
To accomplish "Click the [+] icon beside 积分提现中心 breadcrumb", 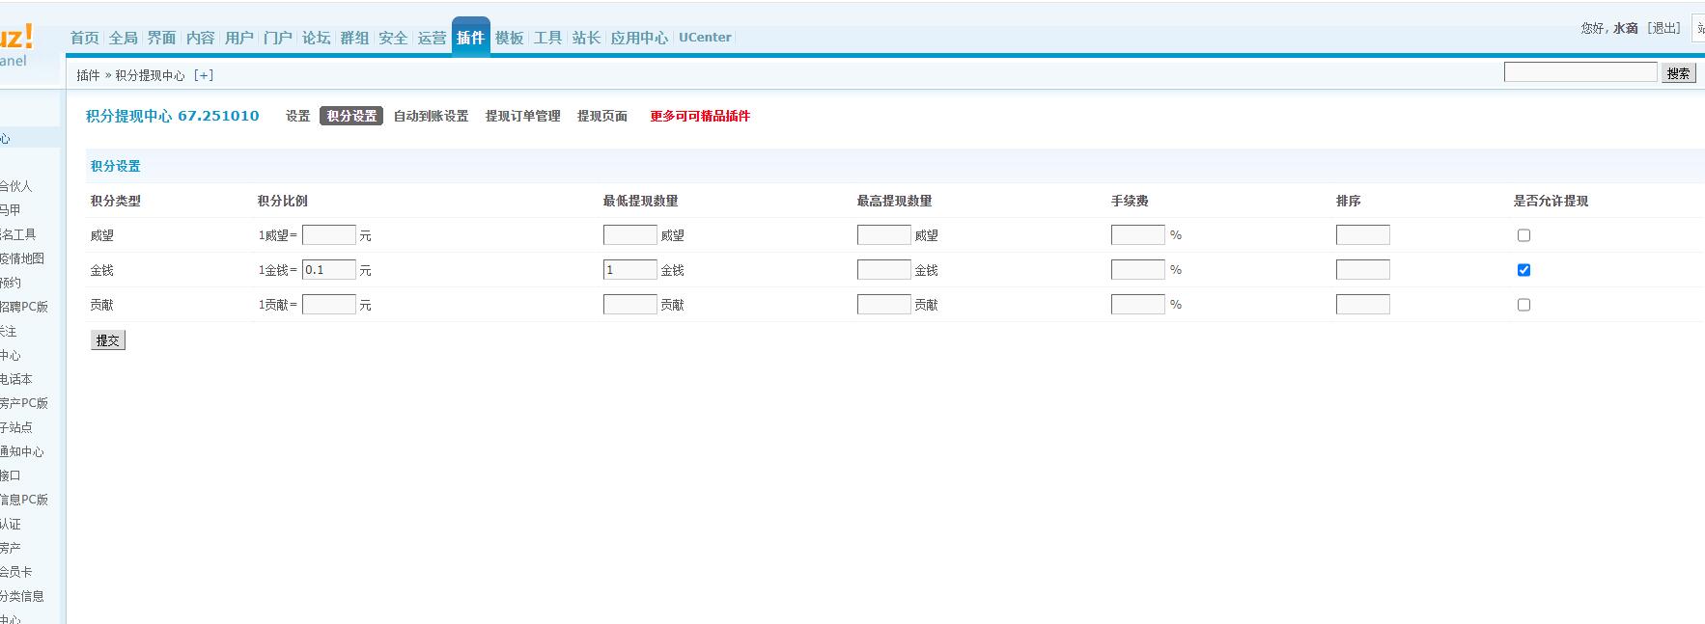I will pos(204,75).
